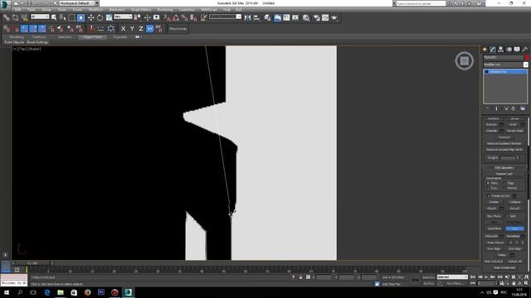Restrict to X axis constraint
Image resolution: width=531 pixels, height=298 pixels.
(124, 29)
